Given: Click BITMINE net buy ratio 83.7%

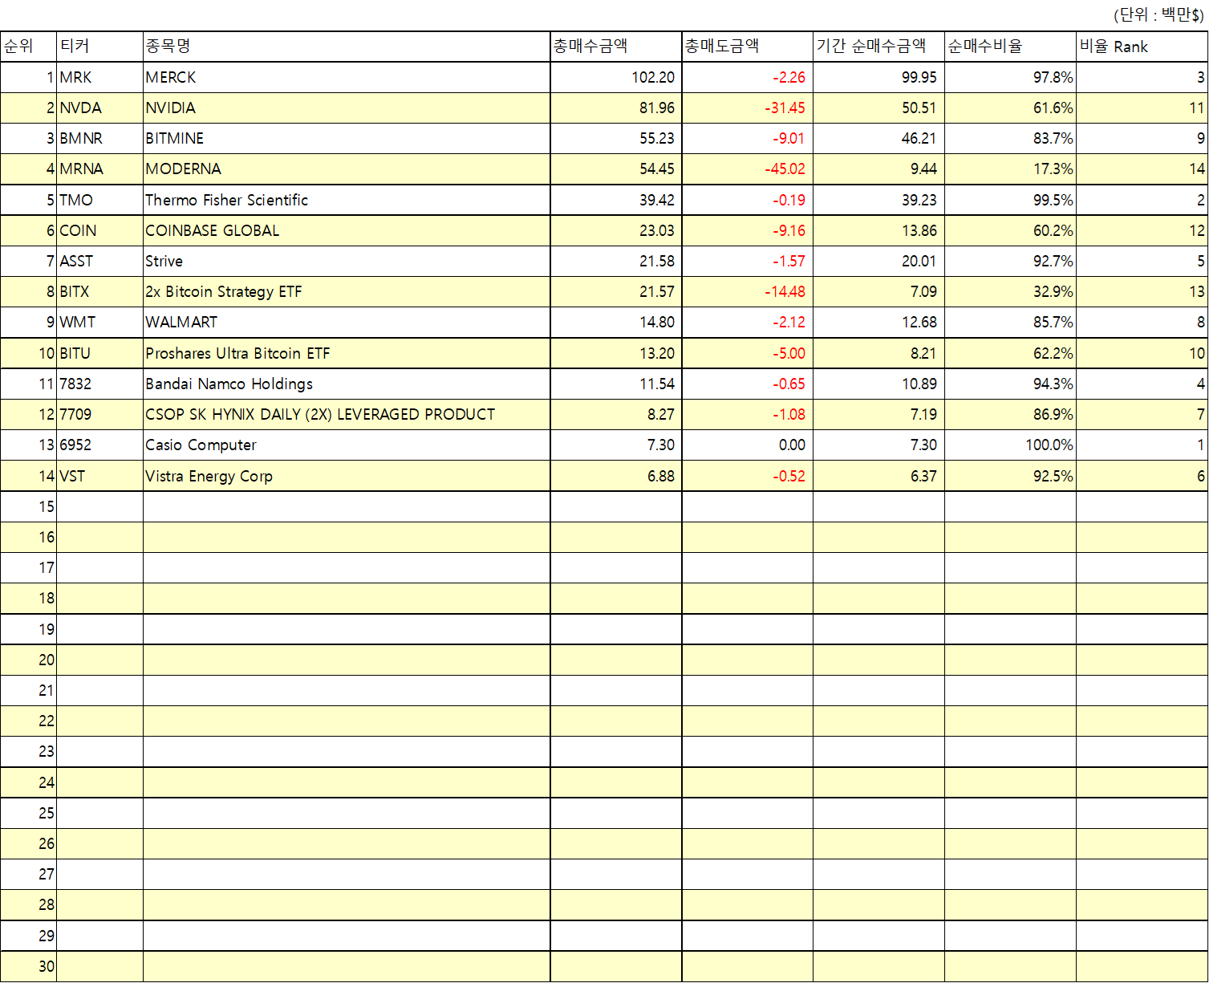Looking at the screenshot, I should click(1011, 138).
